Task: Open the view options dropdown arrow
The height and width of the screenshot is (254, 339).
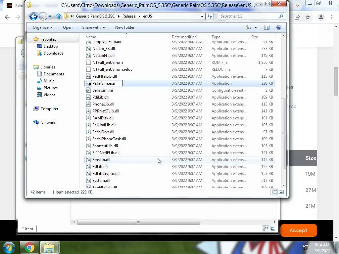Action: 256,27
